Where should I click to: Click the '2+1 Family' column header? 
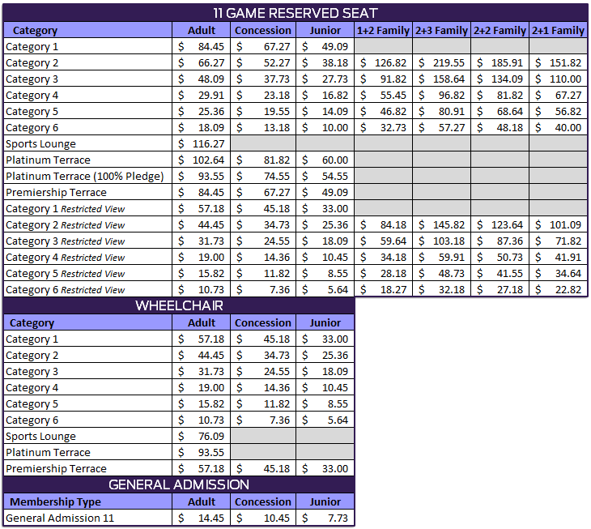pyautogui.click(x=558, y=30)
